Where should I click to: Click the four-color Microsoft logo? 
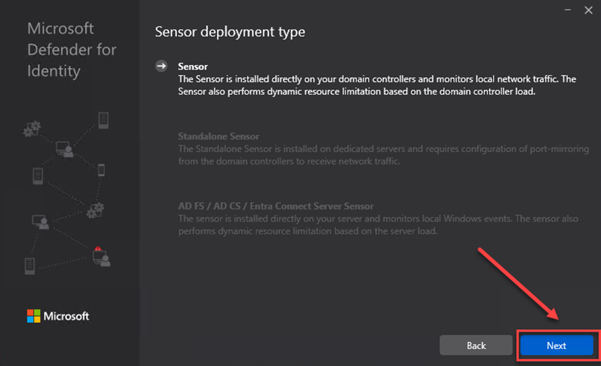(x=33, y=316)
